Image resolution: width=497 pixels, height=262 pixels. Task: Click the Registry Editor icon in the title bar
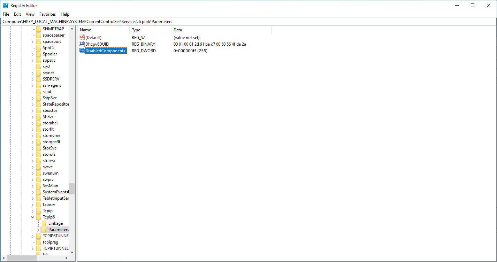(x=5, y=5)
